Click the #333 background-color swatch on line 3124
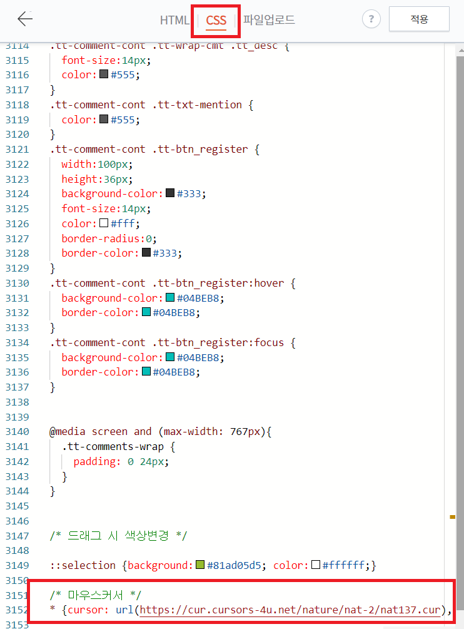The width and height of the screenshot is (464, 629). pyautogui.click(x=170, y=193)
